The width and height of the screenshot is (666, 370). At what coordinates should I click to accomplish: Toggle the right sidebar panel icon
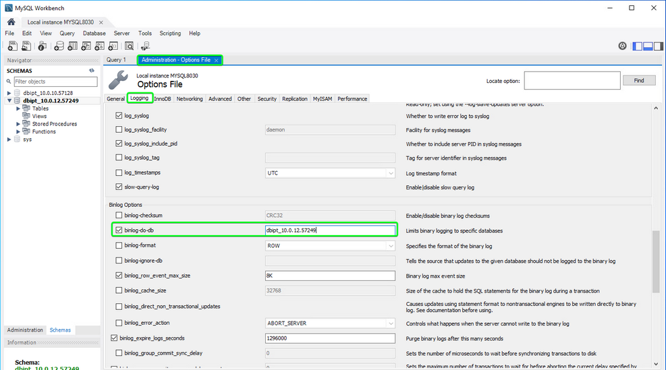tap(659, 47)
